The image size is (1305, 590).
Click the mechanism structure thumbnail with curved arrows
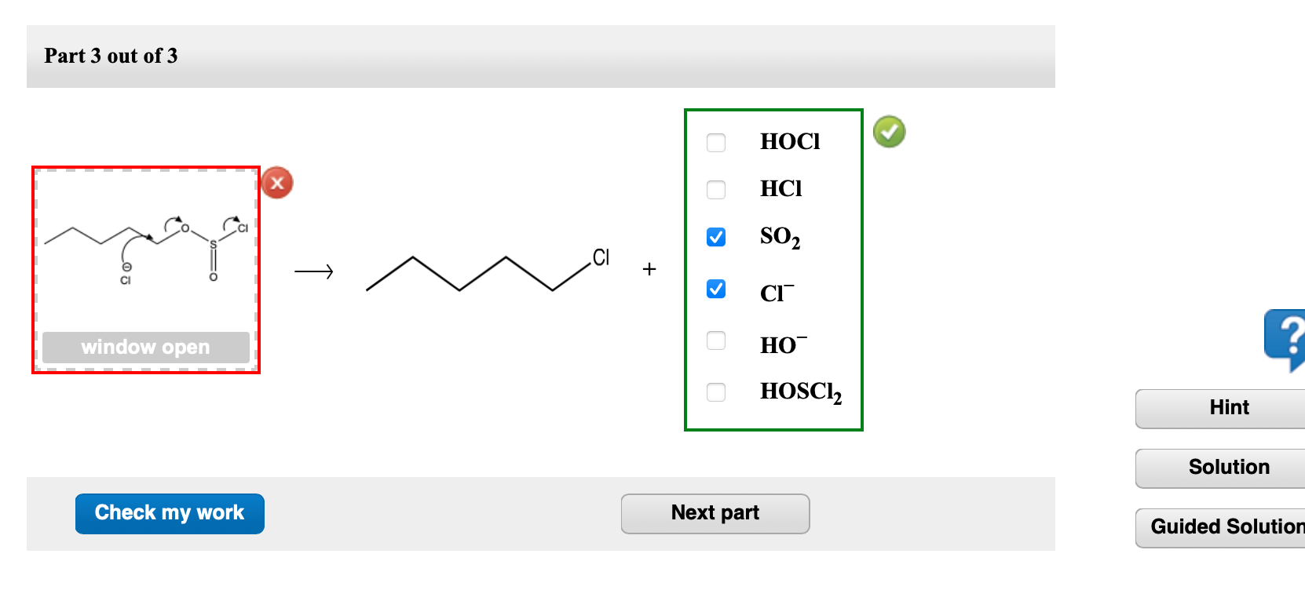(145, 251)
